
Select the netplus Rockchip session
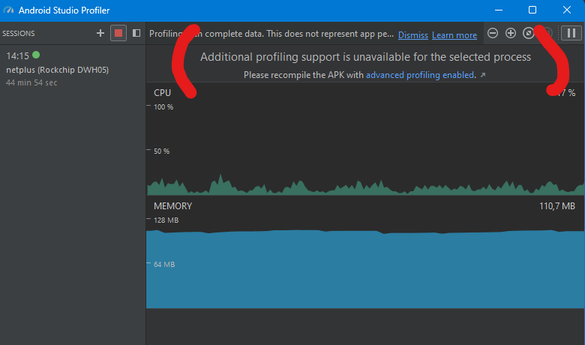(57, 69)
